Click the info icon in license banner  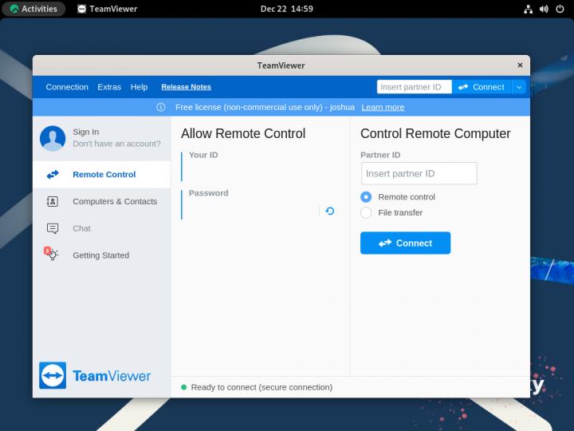(161, 107)
